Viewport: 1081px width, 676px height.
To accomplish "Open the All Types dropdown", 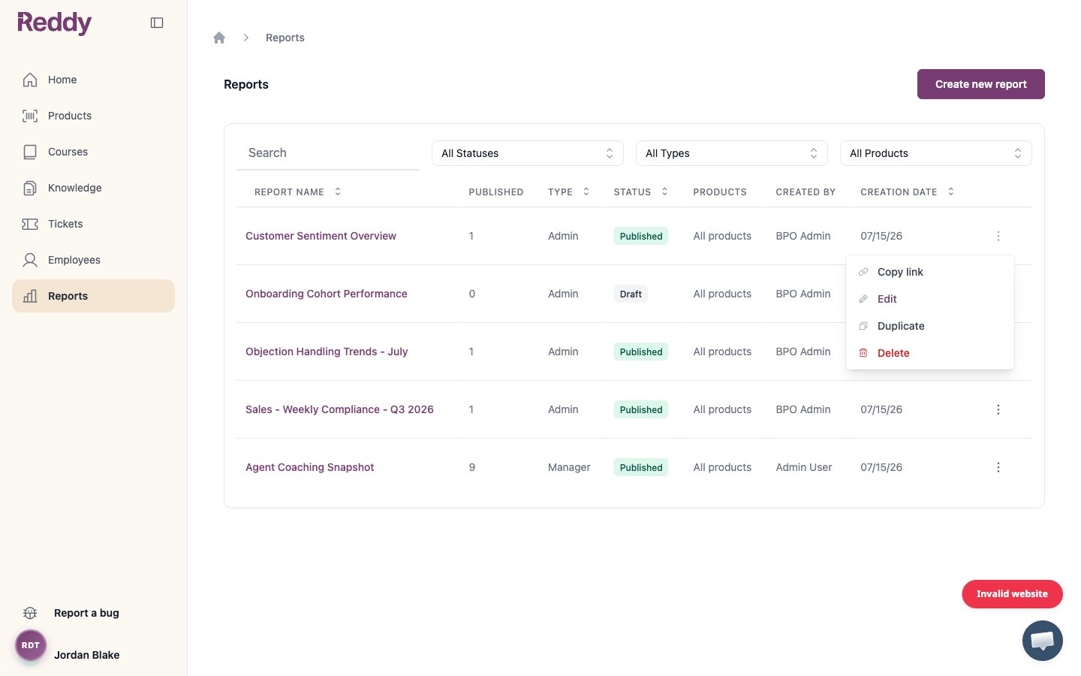I will [x=732, y=153].
